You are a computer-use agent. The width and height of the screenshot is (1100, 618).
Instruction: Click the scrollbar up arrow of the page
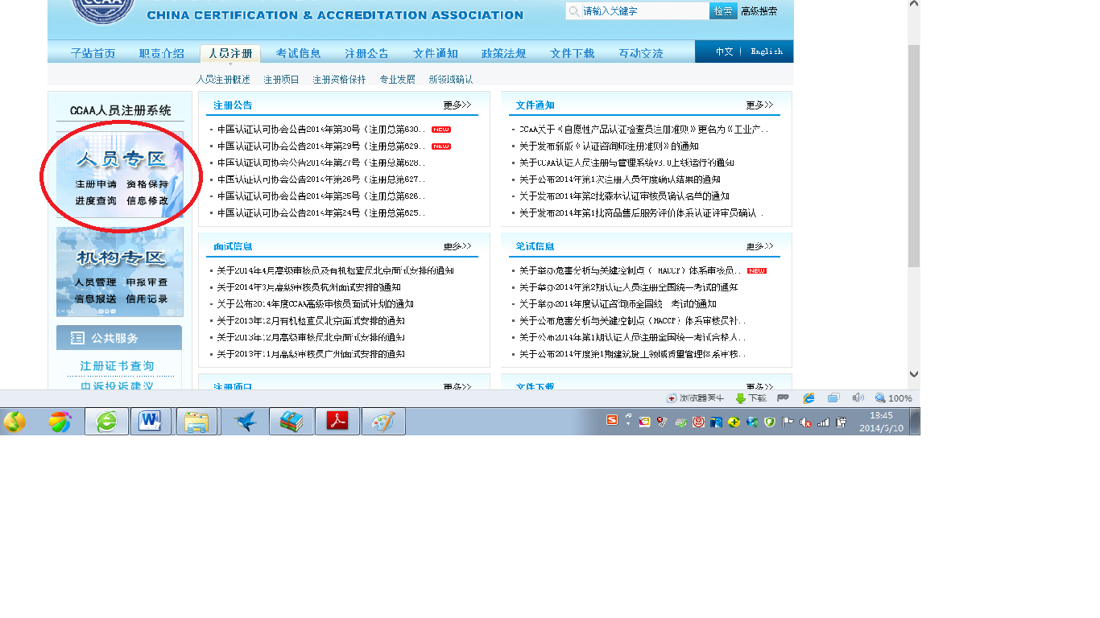click(x=914, y=5)
